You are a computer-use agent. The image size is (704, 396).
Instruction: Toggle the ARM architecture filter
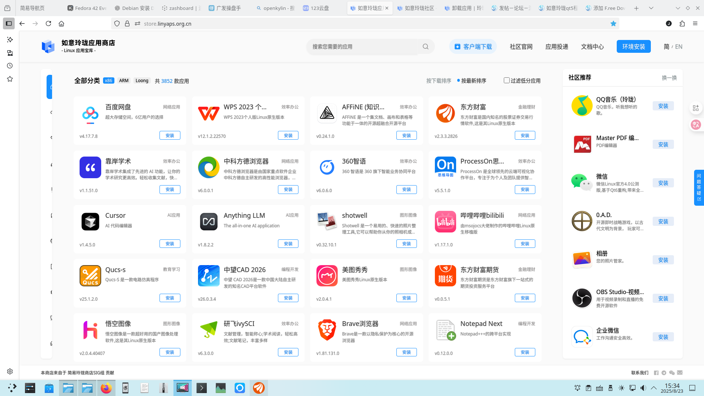124,81
